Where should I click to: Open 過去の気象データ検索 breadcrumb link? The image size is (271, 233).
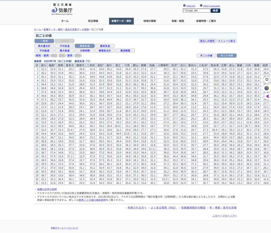pos(77,29)
